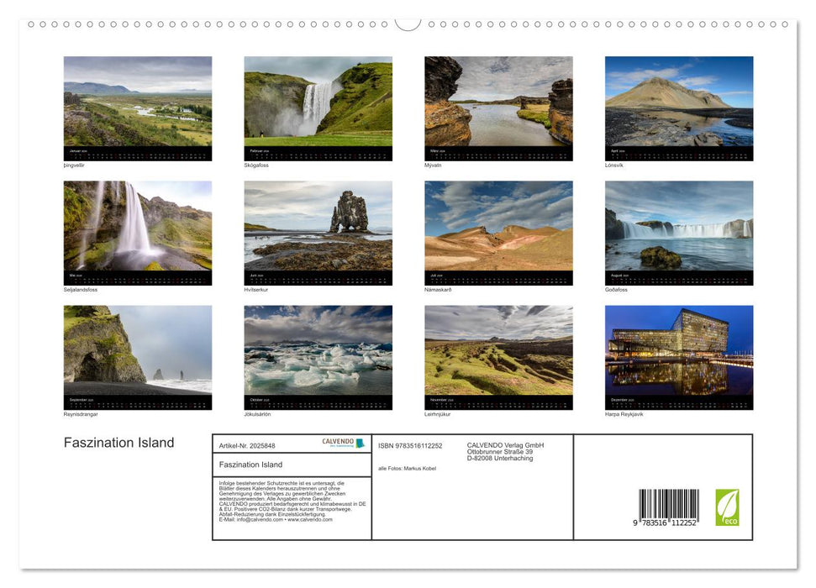Open the Jökulsárlón iceberg October image
This screenshot has width=816, height=588.
tap(318, 356)
